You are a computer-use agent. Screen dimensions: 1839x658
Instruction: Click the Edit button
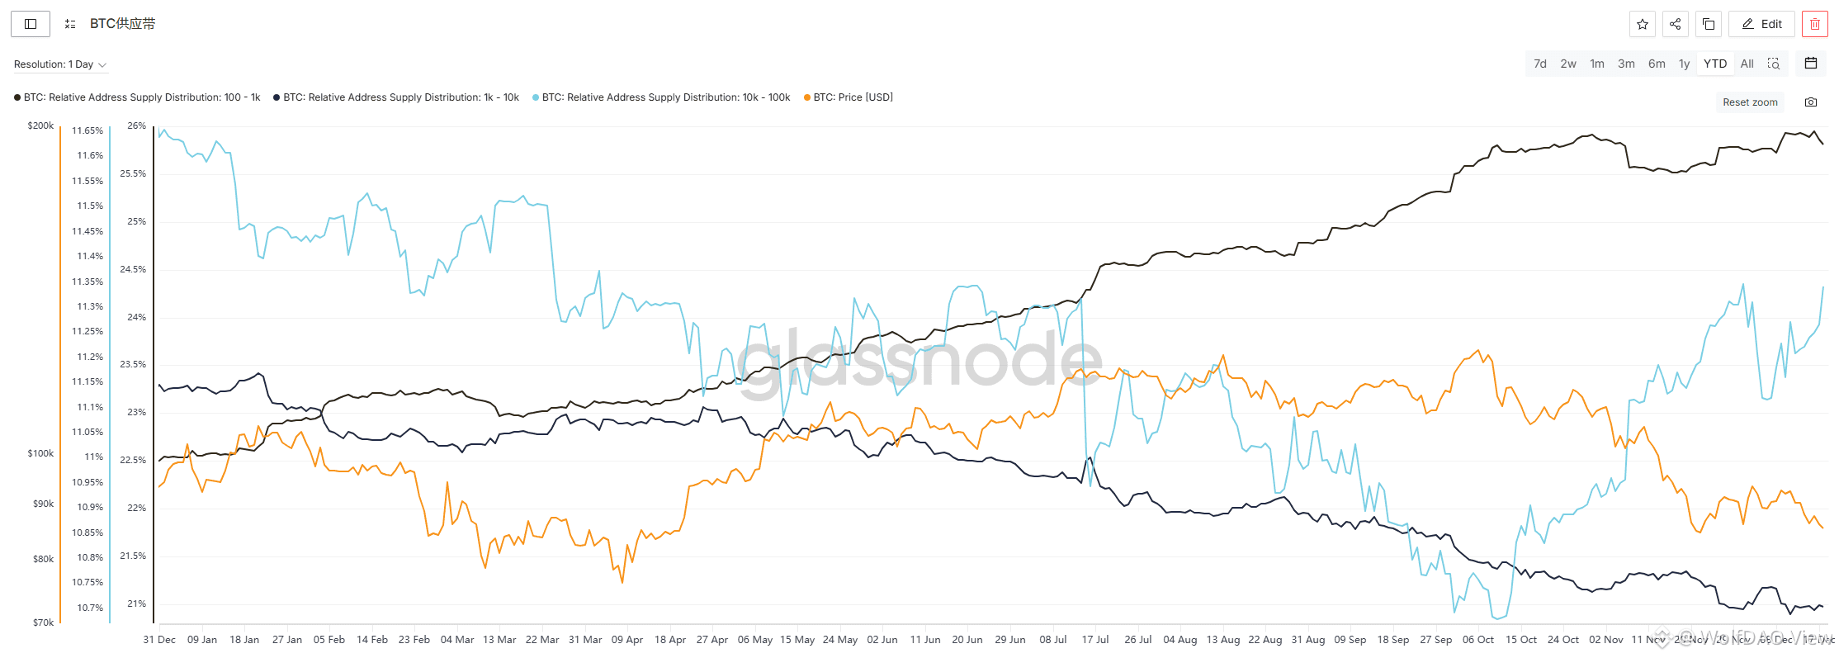1761,24
